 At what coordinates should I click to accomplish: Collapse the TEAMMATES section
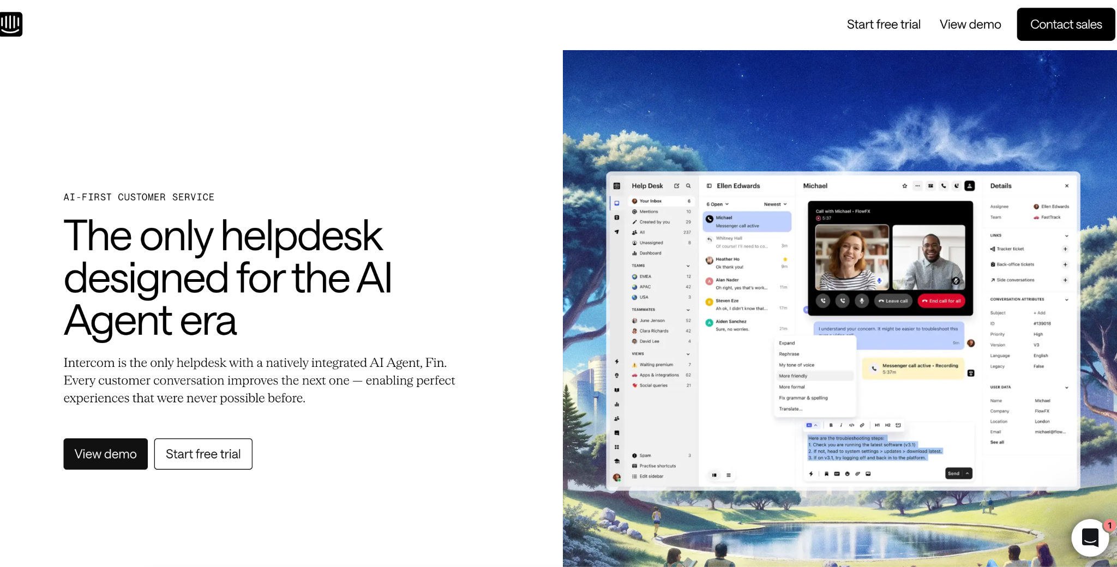pyautogui.click(x=688, y=310)
